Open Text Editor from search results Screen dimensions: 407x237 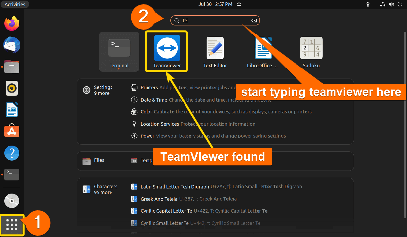(215, 52)
